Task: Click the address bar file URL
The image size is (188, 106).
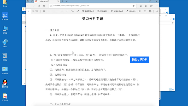Action: pyautogui.click(x=71, y=6)
